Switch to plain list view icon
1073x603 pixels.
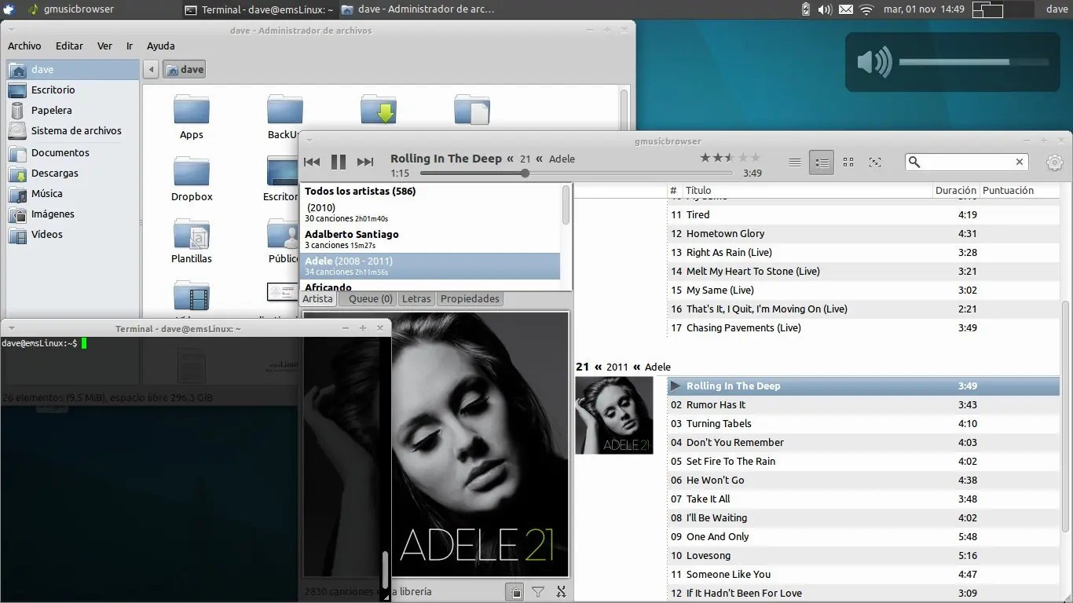pyautogui.click(x=795, y=163)
